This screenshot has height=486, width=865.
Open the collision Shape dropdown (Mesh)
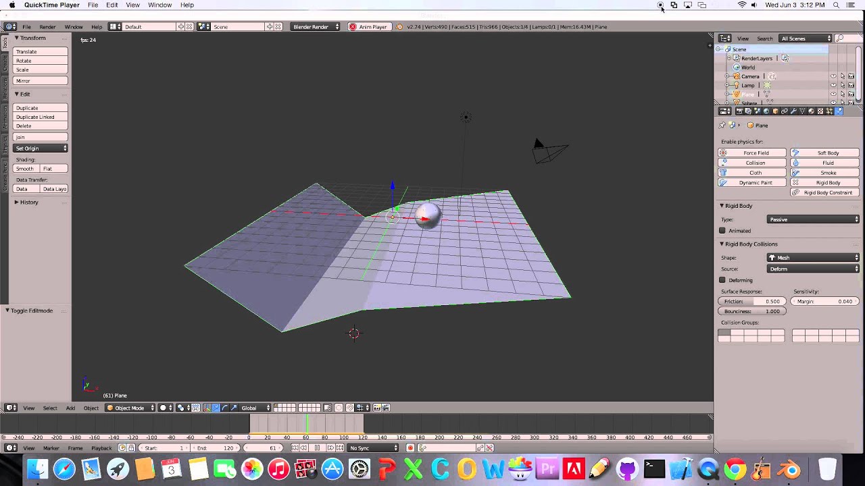[814, 258]
